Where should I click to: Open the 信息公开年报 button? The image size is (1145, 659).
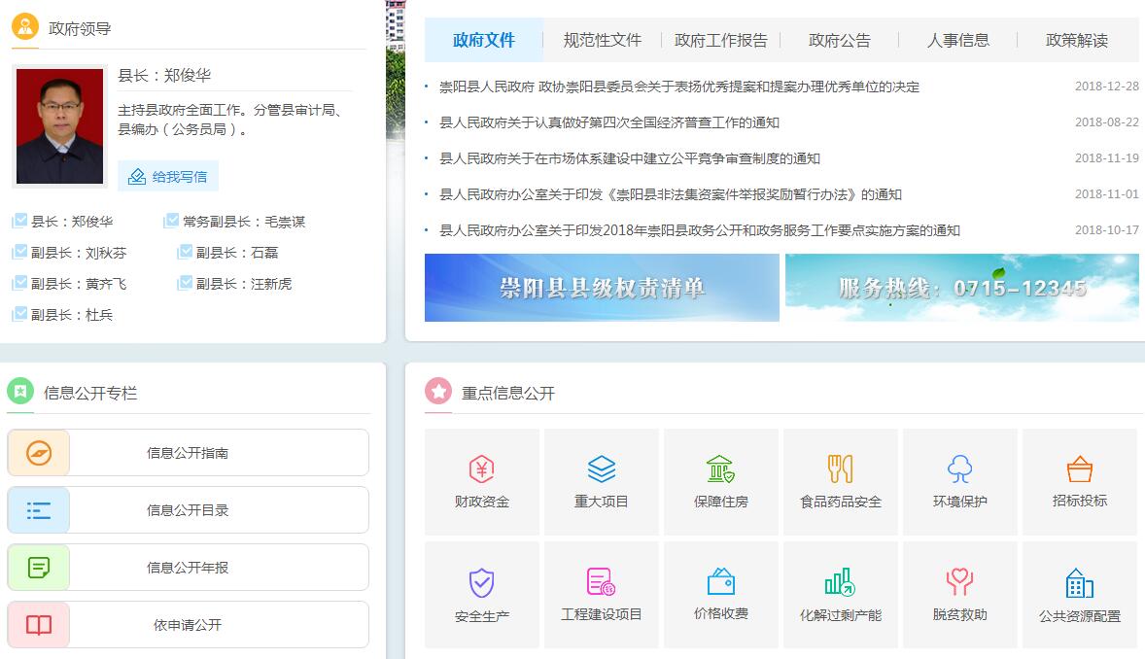click(x=188, y=568)
